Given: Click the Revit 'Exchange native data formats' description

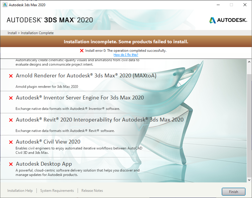Looking at the screenshot, I should (65, 131).
